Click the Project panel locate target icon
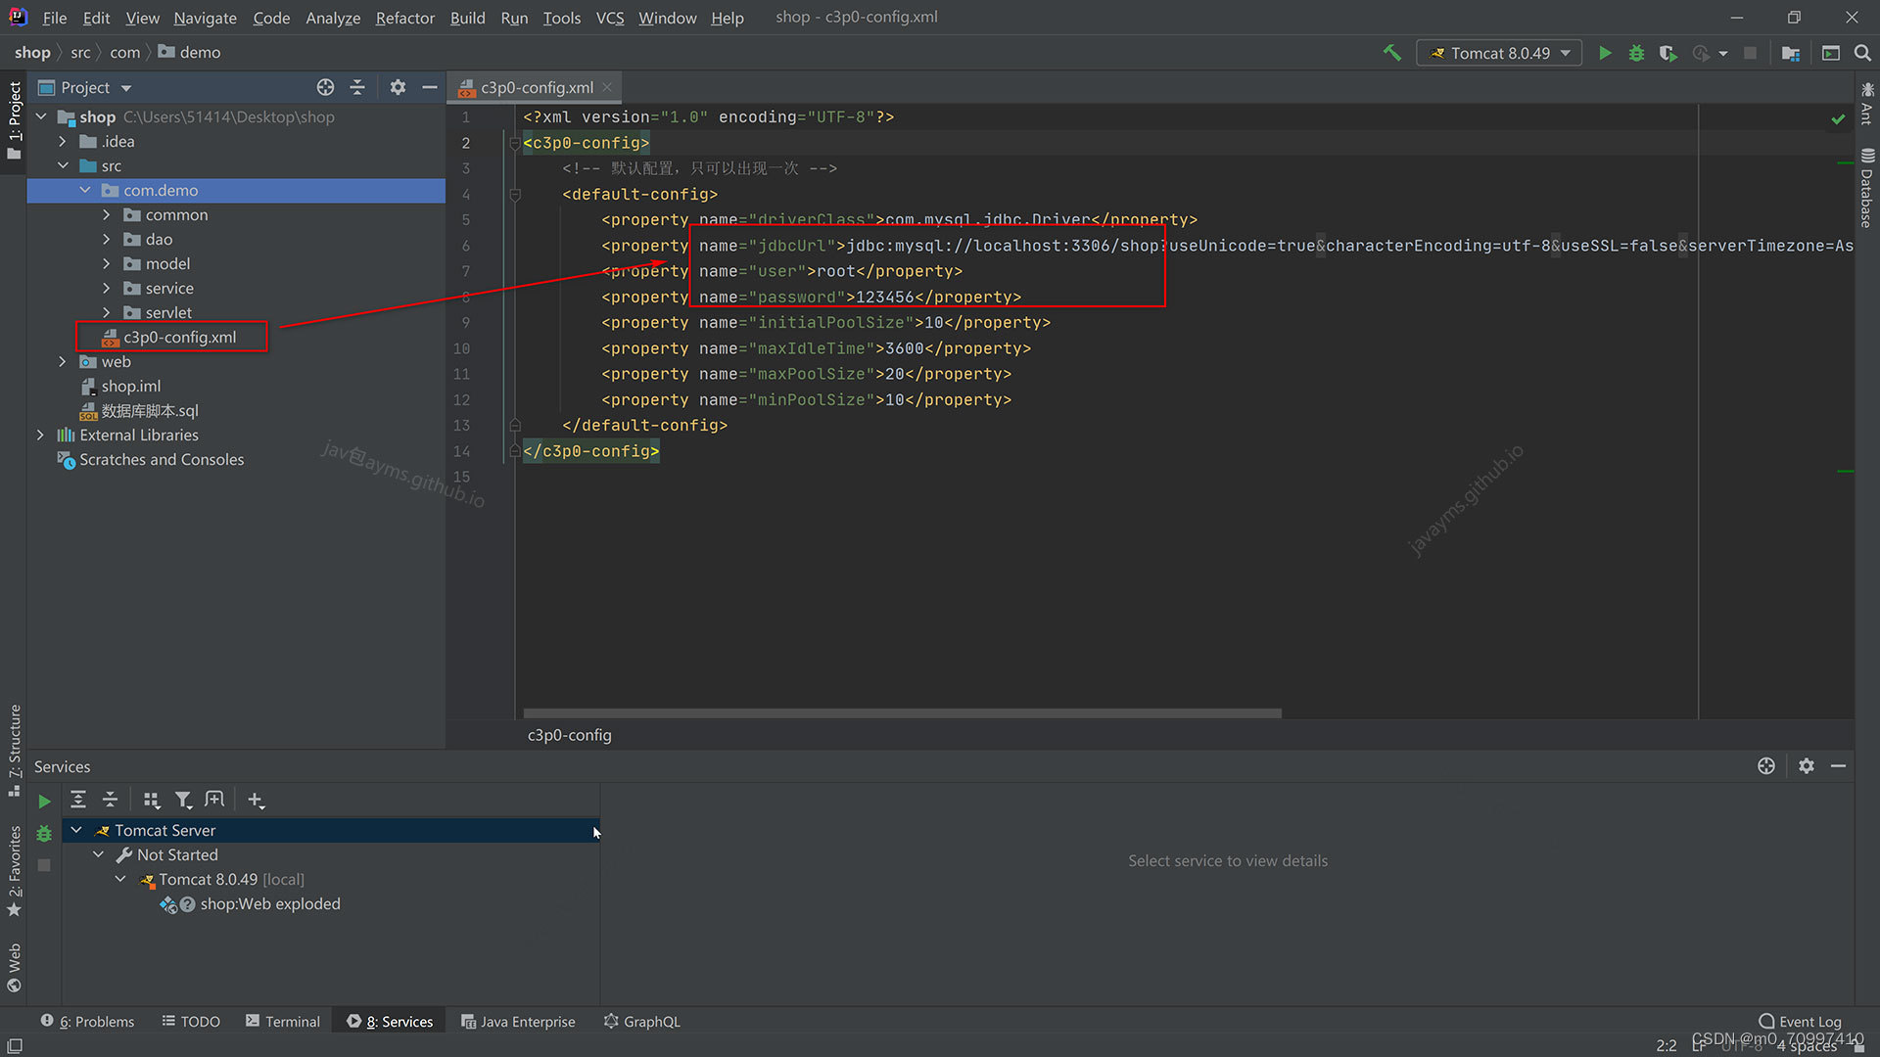 click(325, 87)
